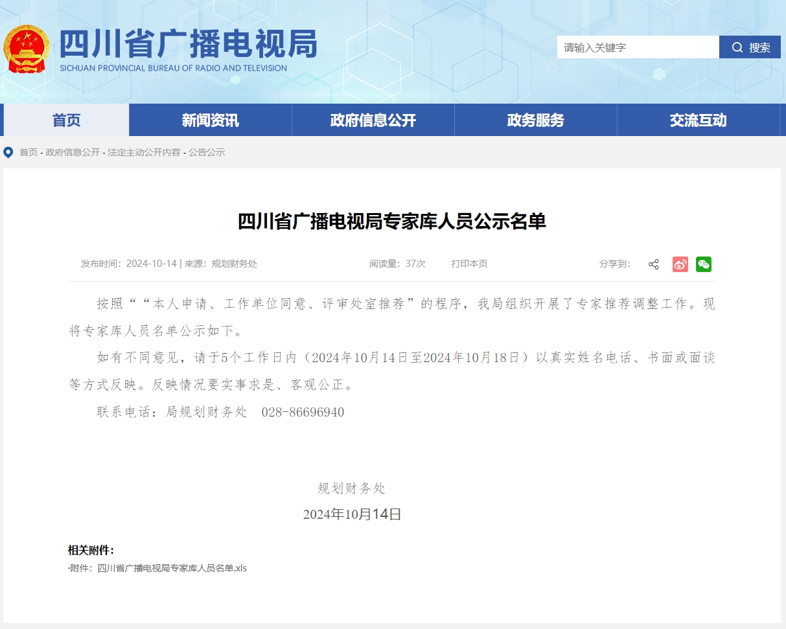This screenshot has height=629, width=786.
Task: Type in the keyword search field
Action: 638,47
